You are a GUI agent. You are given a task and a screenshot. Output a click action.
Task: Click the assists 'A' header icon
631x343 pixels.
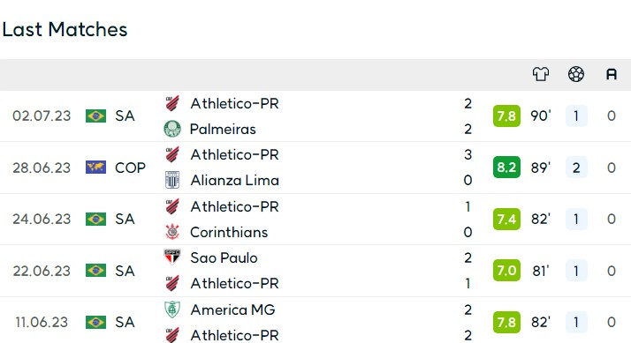[x=612, y=74]
